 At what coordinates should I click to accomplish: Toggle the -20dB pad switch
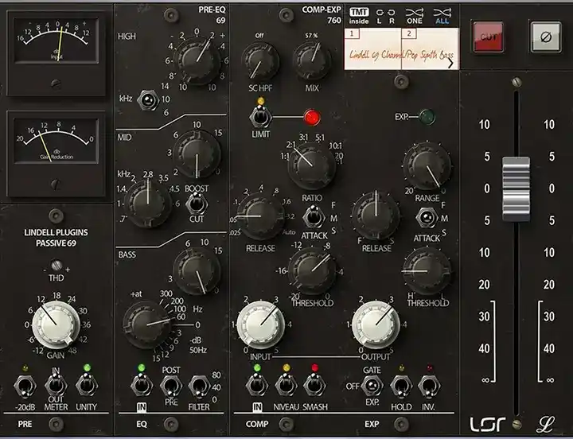25,386
